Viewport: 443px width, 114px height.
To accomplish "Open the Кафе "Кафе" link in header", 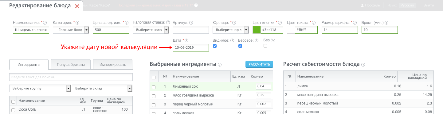I will [x=100, y=6].
